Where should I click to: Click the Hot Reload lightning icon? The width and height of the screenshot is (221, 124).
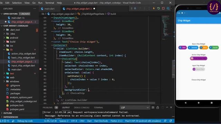point(154,8)
